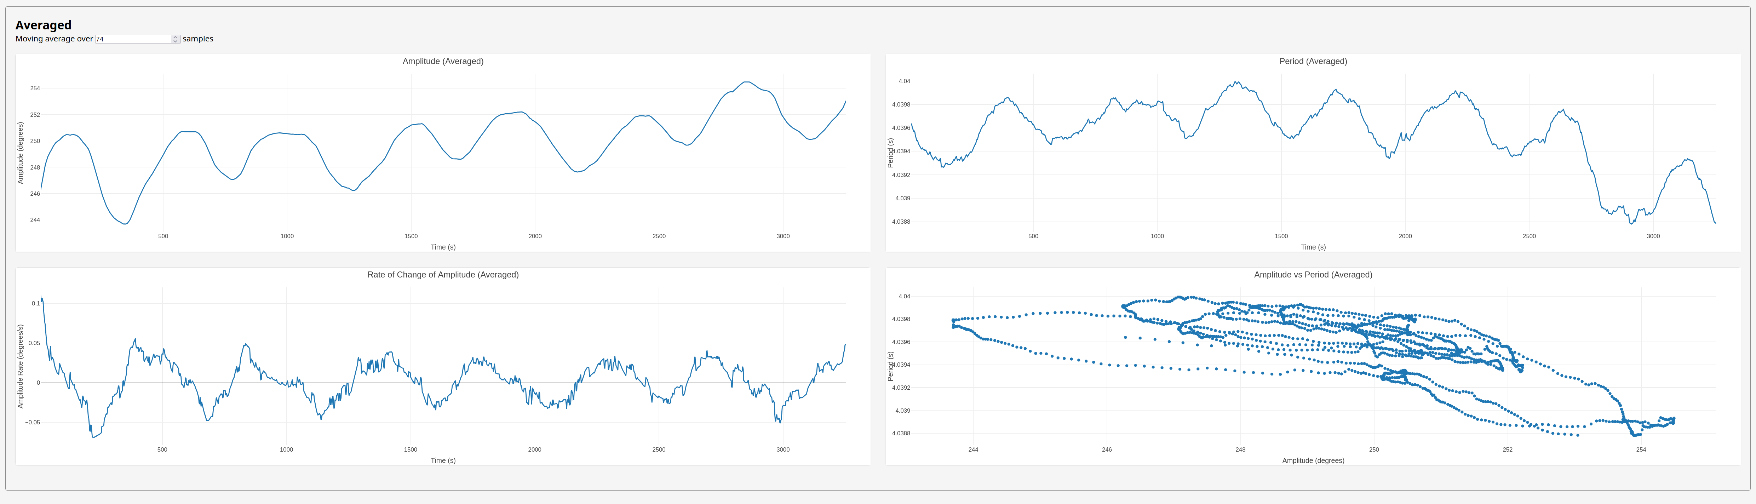Click the 0.1 y-axis tick on Rate chart
The image size is (1756, 504).
tap(35, 303)
